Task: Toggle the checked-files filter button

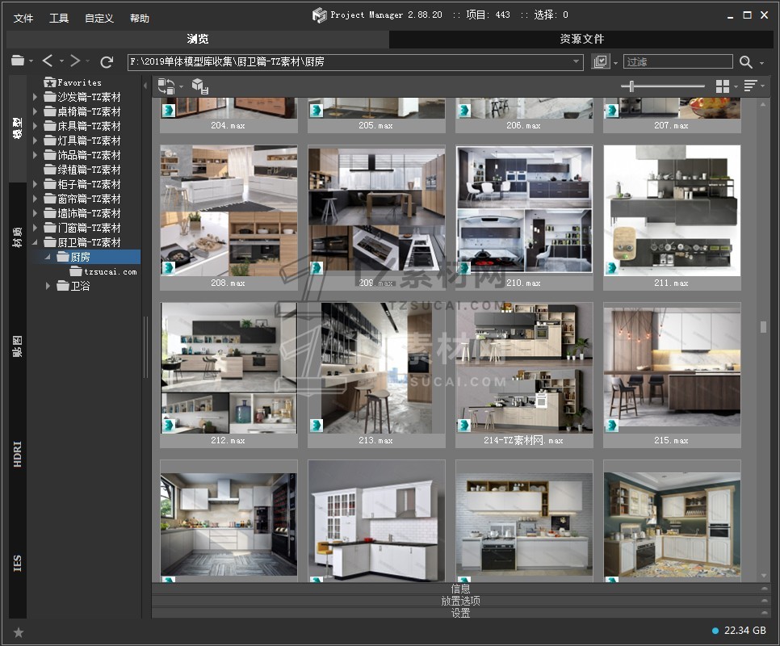Action: pyautogui.click(x=600, y=62)
